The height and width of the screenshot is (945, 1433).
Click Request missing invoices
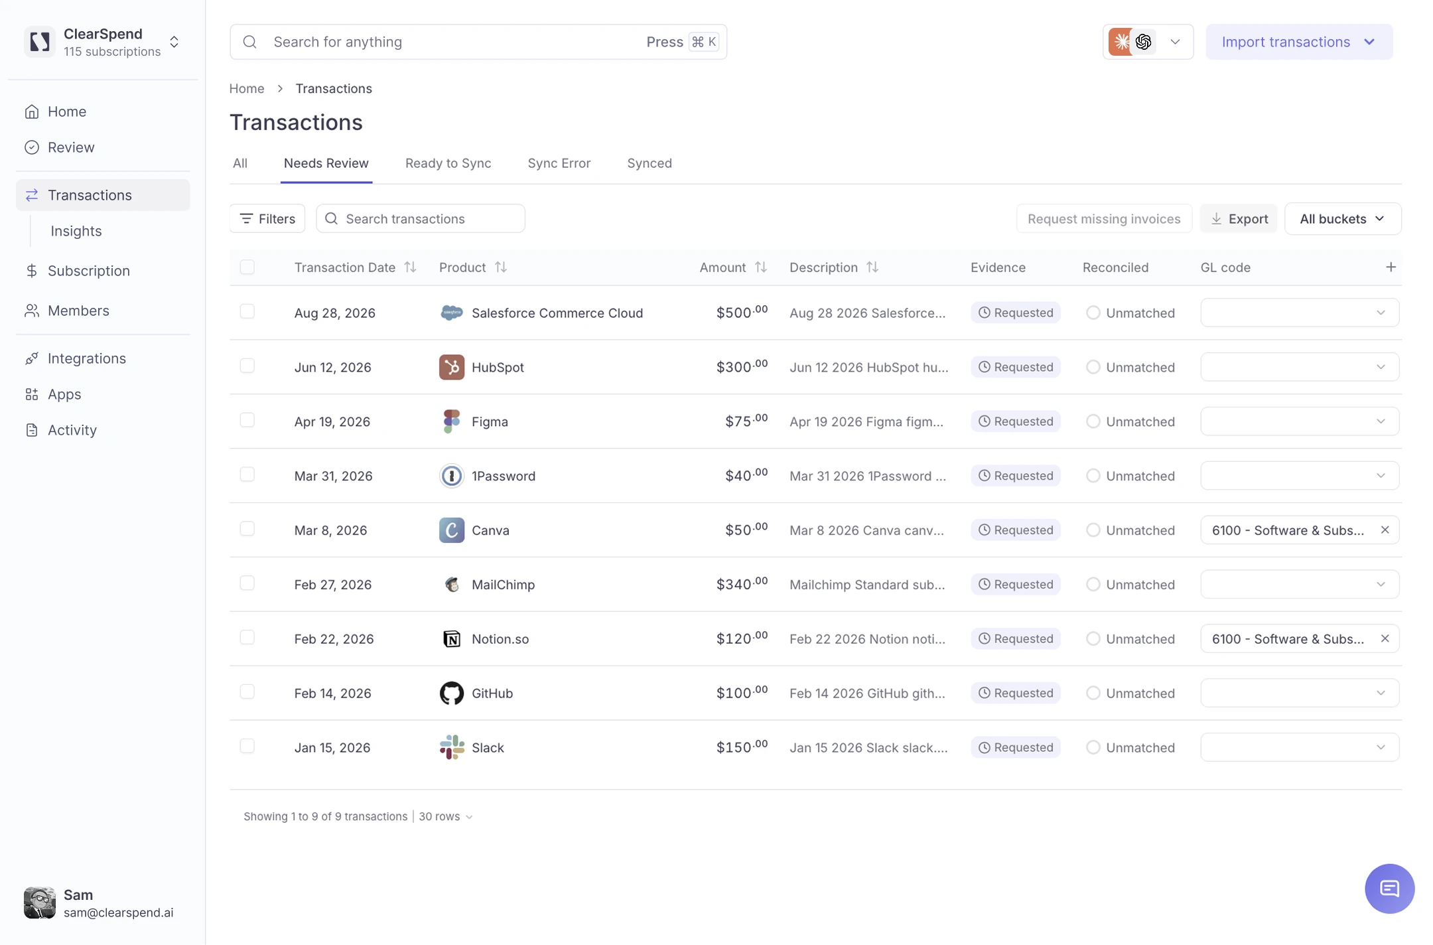tap(1104, 219)
